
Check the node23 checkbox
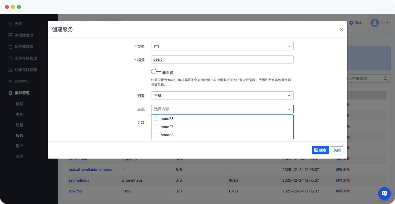(156, 119)
